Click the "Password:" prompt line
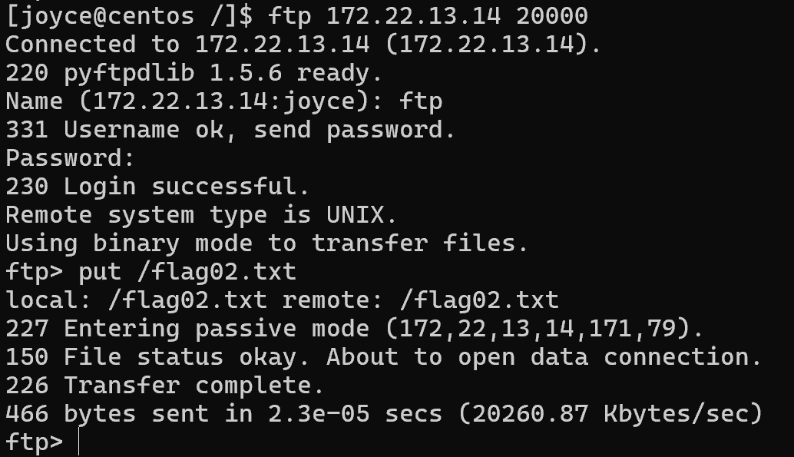 [71, 158]
